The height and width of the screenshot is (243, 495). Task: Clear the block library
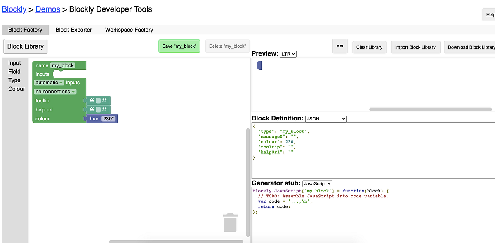369,47
